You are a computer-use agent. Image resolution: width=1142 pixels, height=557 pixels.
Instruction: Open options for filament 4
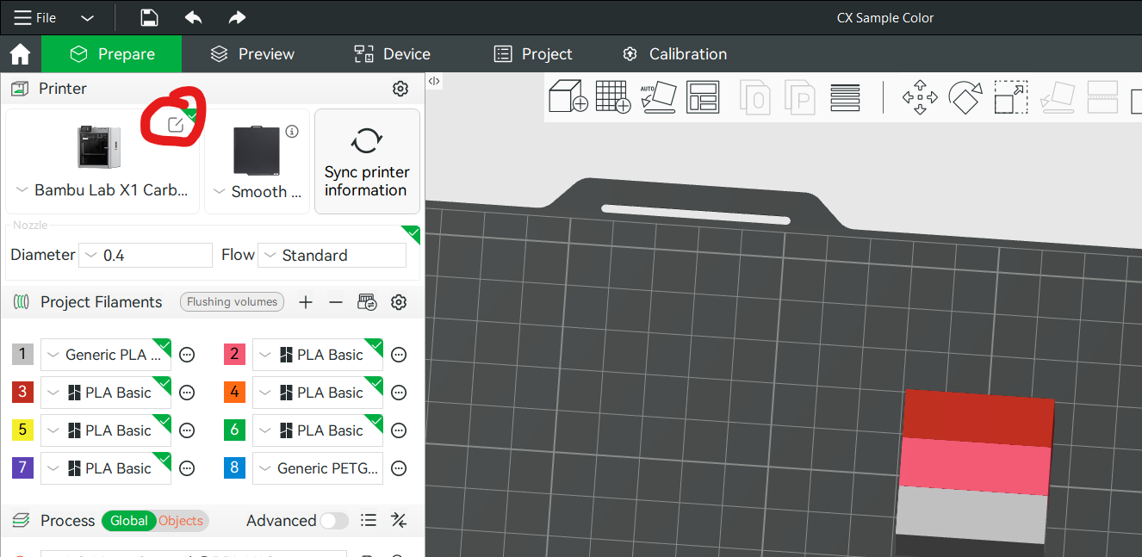[399, 393]
